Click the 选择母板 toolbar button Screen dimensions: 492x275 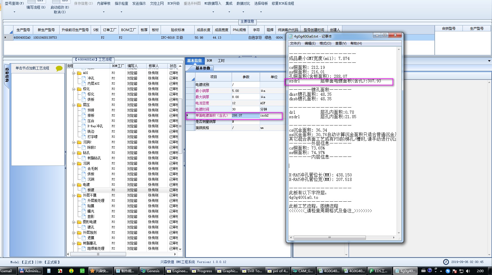point(261,3)
